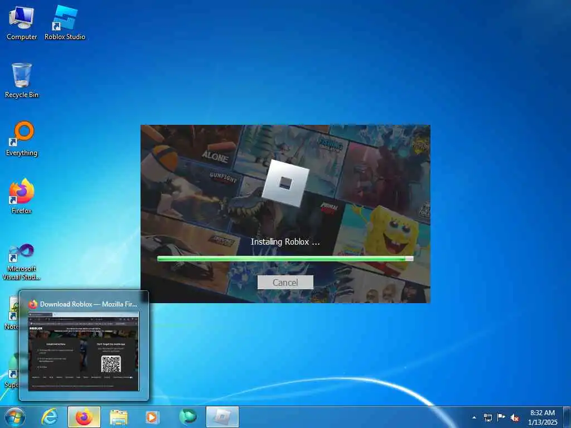Viewport: 571px width, 428px height.
Task: Click the Installing Roblox progress bar
Action: pyautogui.click(x=285, y=259)
